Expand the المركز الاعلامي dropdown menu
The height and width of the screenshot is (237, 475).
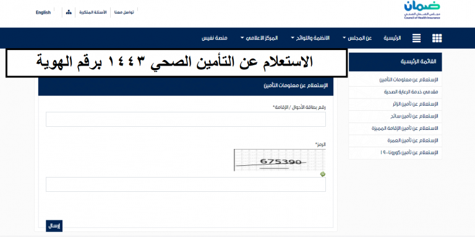coord(259,38)
